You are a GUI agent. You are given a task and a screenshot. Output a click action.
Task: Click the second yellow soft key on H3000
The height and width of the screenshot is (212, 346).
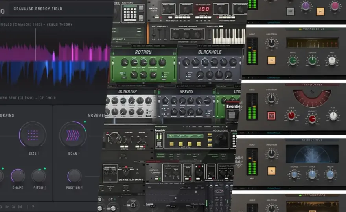click(x=180, y=144)
